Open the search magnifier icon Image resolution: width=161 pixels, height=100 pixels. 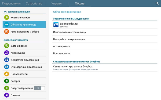click(x=157, y=3)
